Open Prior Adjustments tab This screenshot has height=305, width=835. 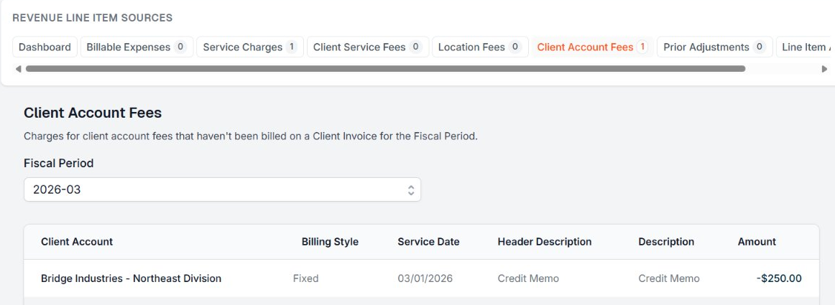click(x=714, y=47)
